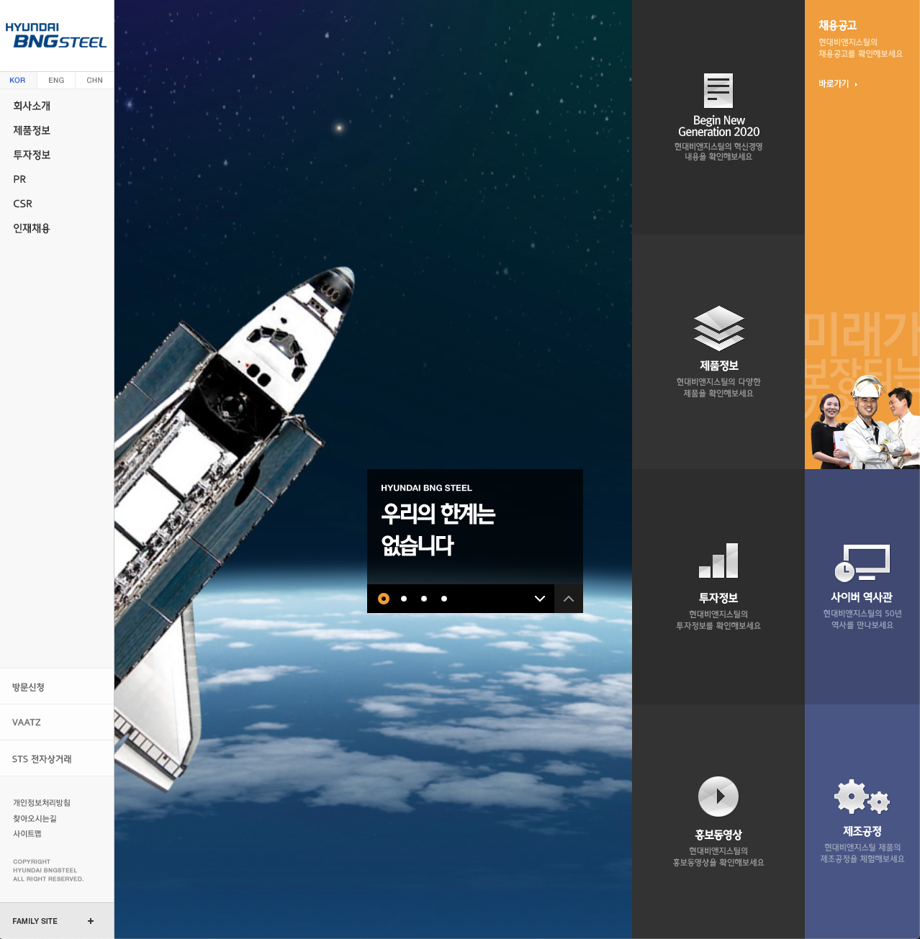The height and width of the screenshot is (939, 920).
Task: Switch language to CHN
Action: click(94, 80)
